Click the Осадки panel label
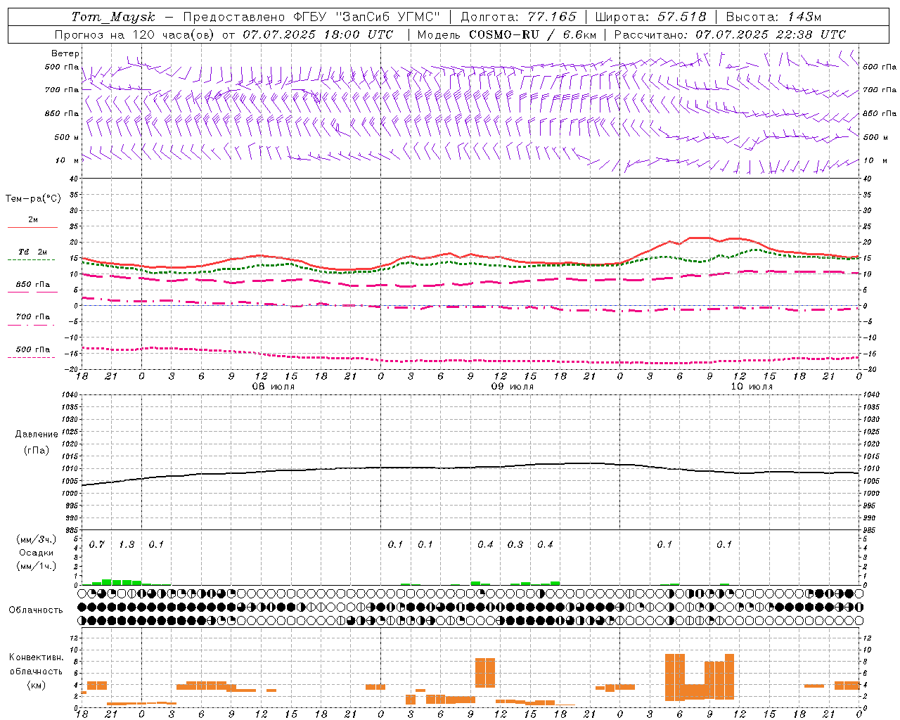Viewport: 900px width, 720px height. pos(37,553)
